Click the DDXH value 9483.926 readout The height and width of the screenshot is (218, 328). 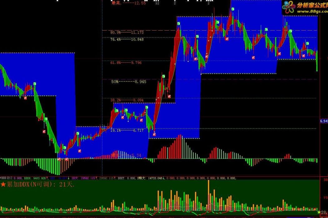pyautogui.click(x=35, y=178)
